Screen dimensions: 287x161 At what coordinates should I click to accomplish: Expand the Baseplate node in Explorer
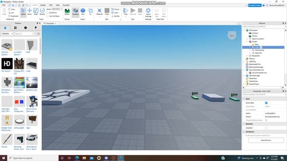point(247,55)
